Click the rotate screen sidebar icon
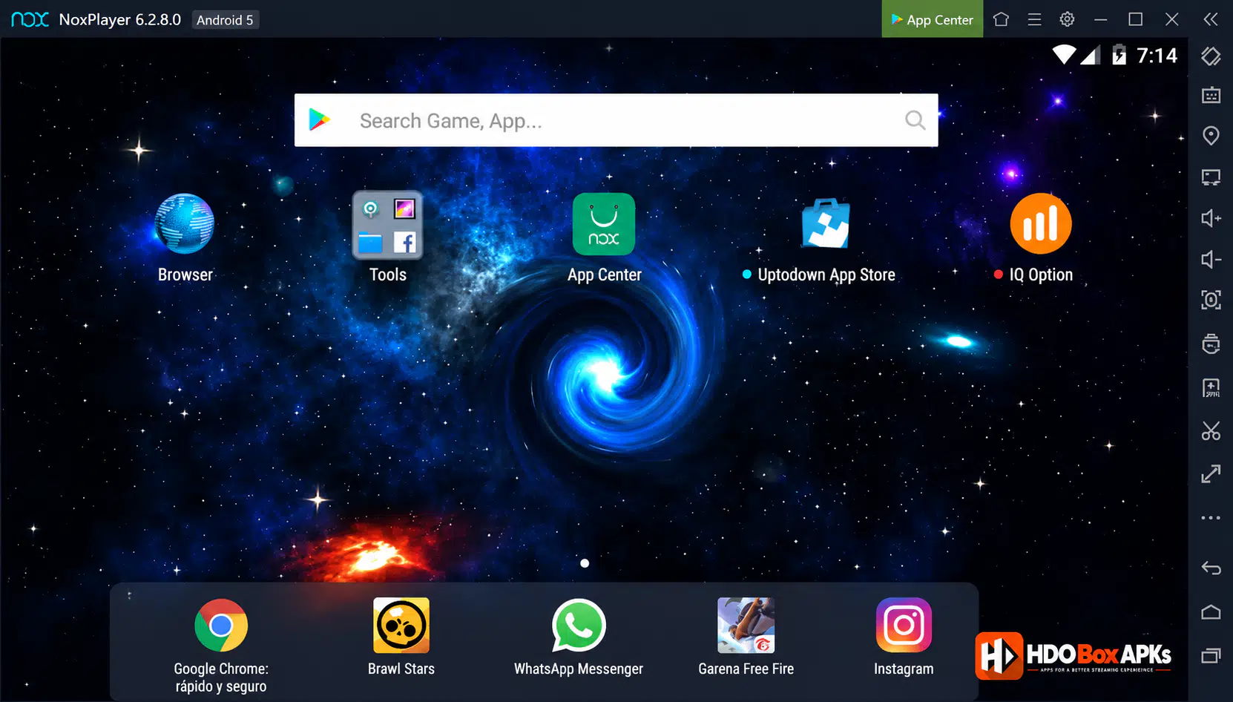This screenshot has width=1233, height=702. pos(1211,56)
